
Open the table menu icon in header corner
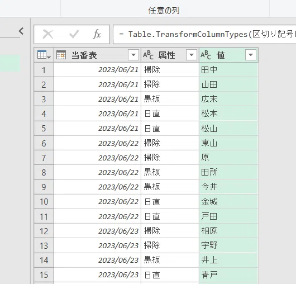[44, 55]
